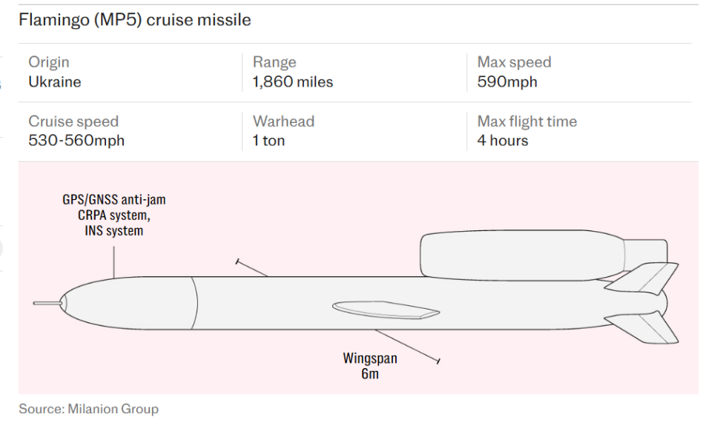The height and width of the screenshot is (431, 712).
Task: Click the Source: Milanion Group credit
Action: pos(88,409)
